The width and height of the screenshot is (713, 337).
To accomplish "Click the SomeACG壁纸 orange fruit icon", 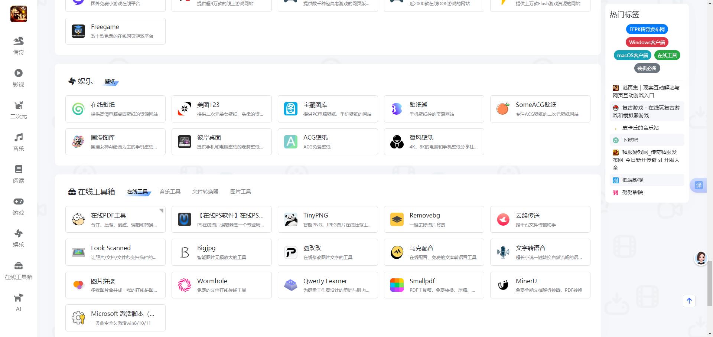I will click(503, 109).
